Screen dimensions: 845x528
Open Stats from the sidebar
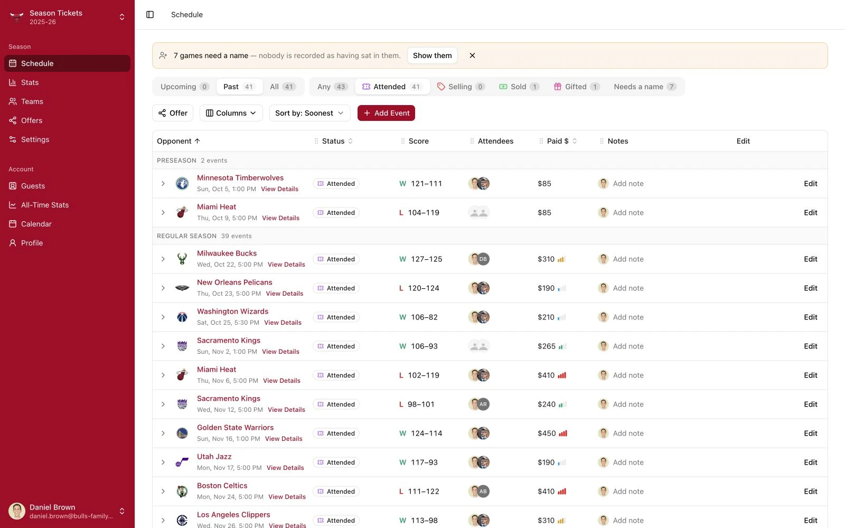pos(67,82)
